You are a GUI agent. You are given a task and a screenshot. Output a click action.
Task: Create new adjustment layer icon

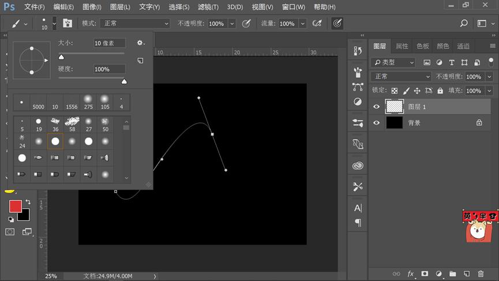point(438,273)
